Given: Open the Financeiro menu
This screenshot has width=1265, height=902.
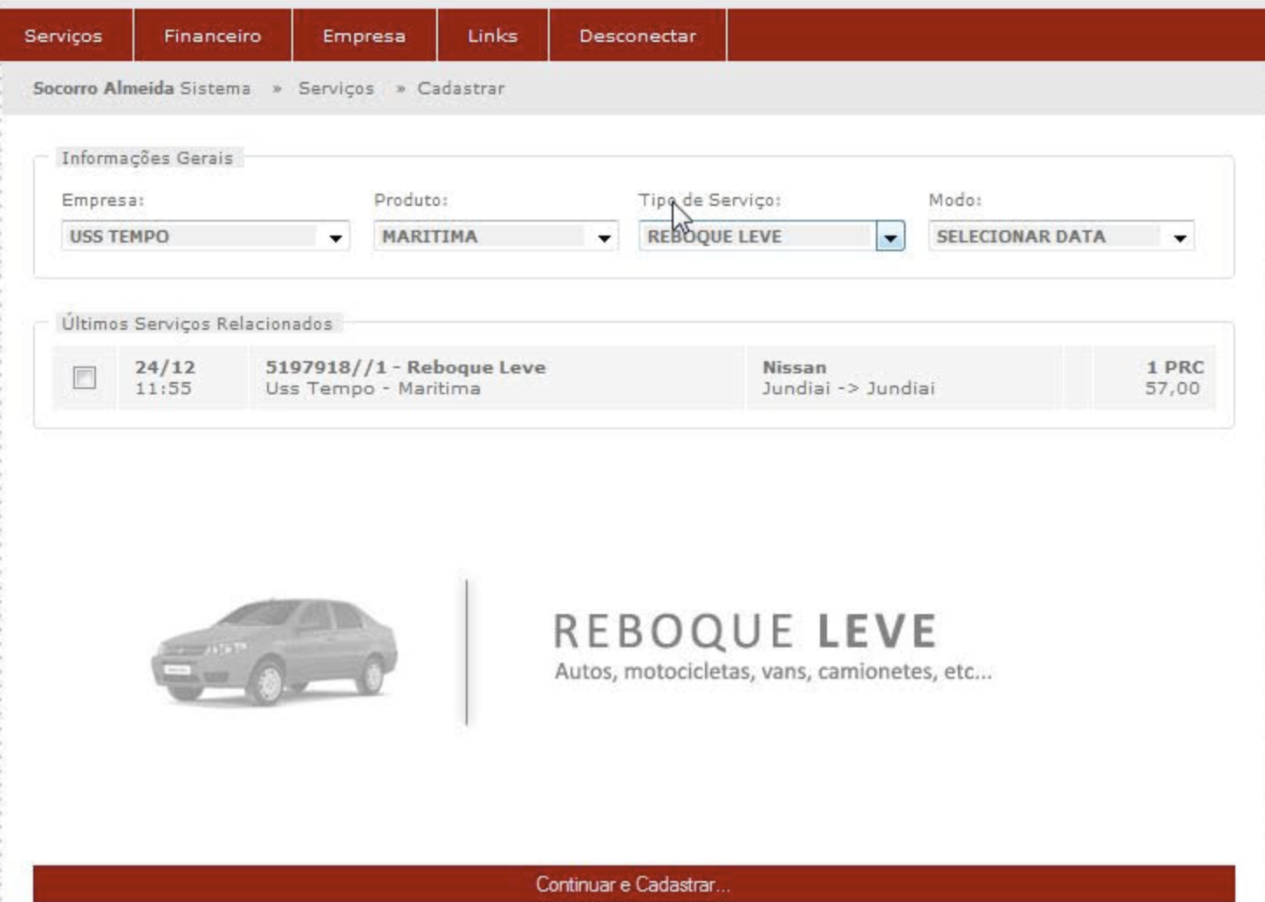Looking at the screenshot, I should (212, 36).
